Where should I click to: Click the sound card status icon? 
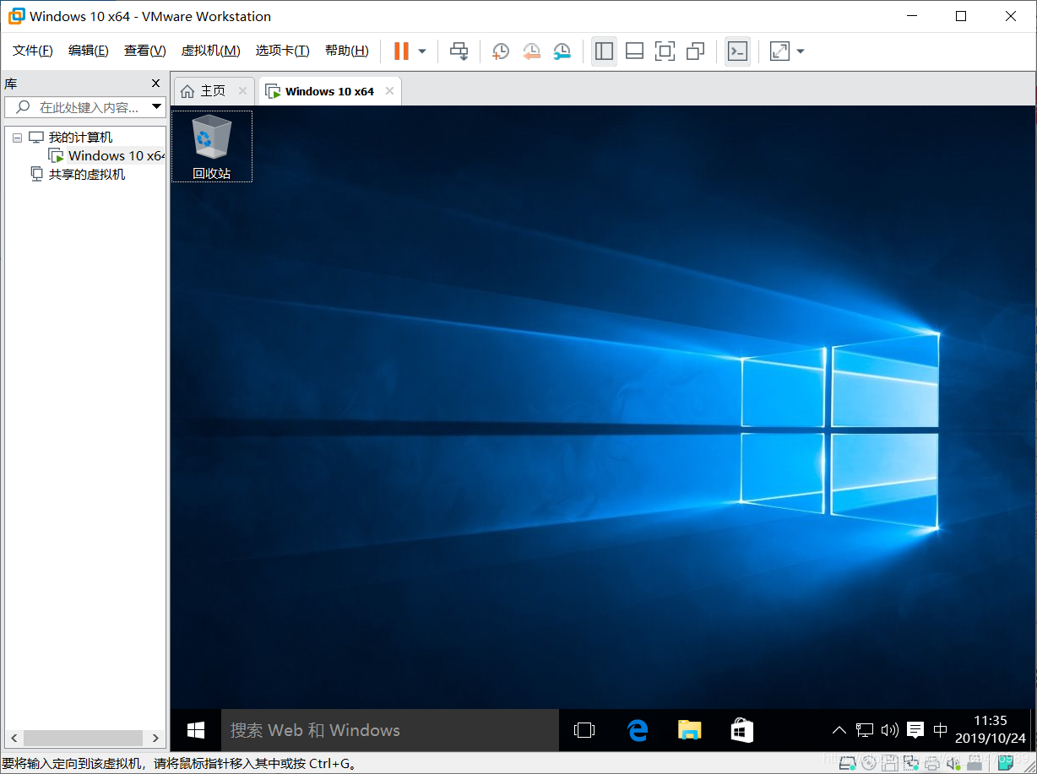pyautogui.click(x=953, y=763)
